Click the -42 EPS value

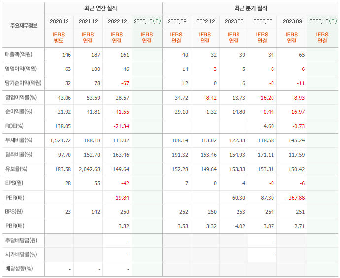pos(125,183)
